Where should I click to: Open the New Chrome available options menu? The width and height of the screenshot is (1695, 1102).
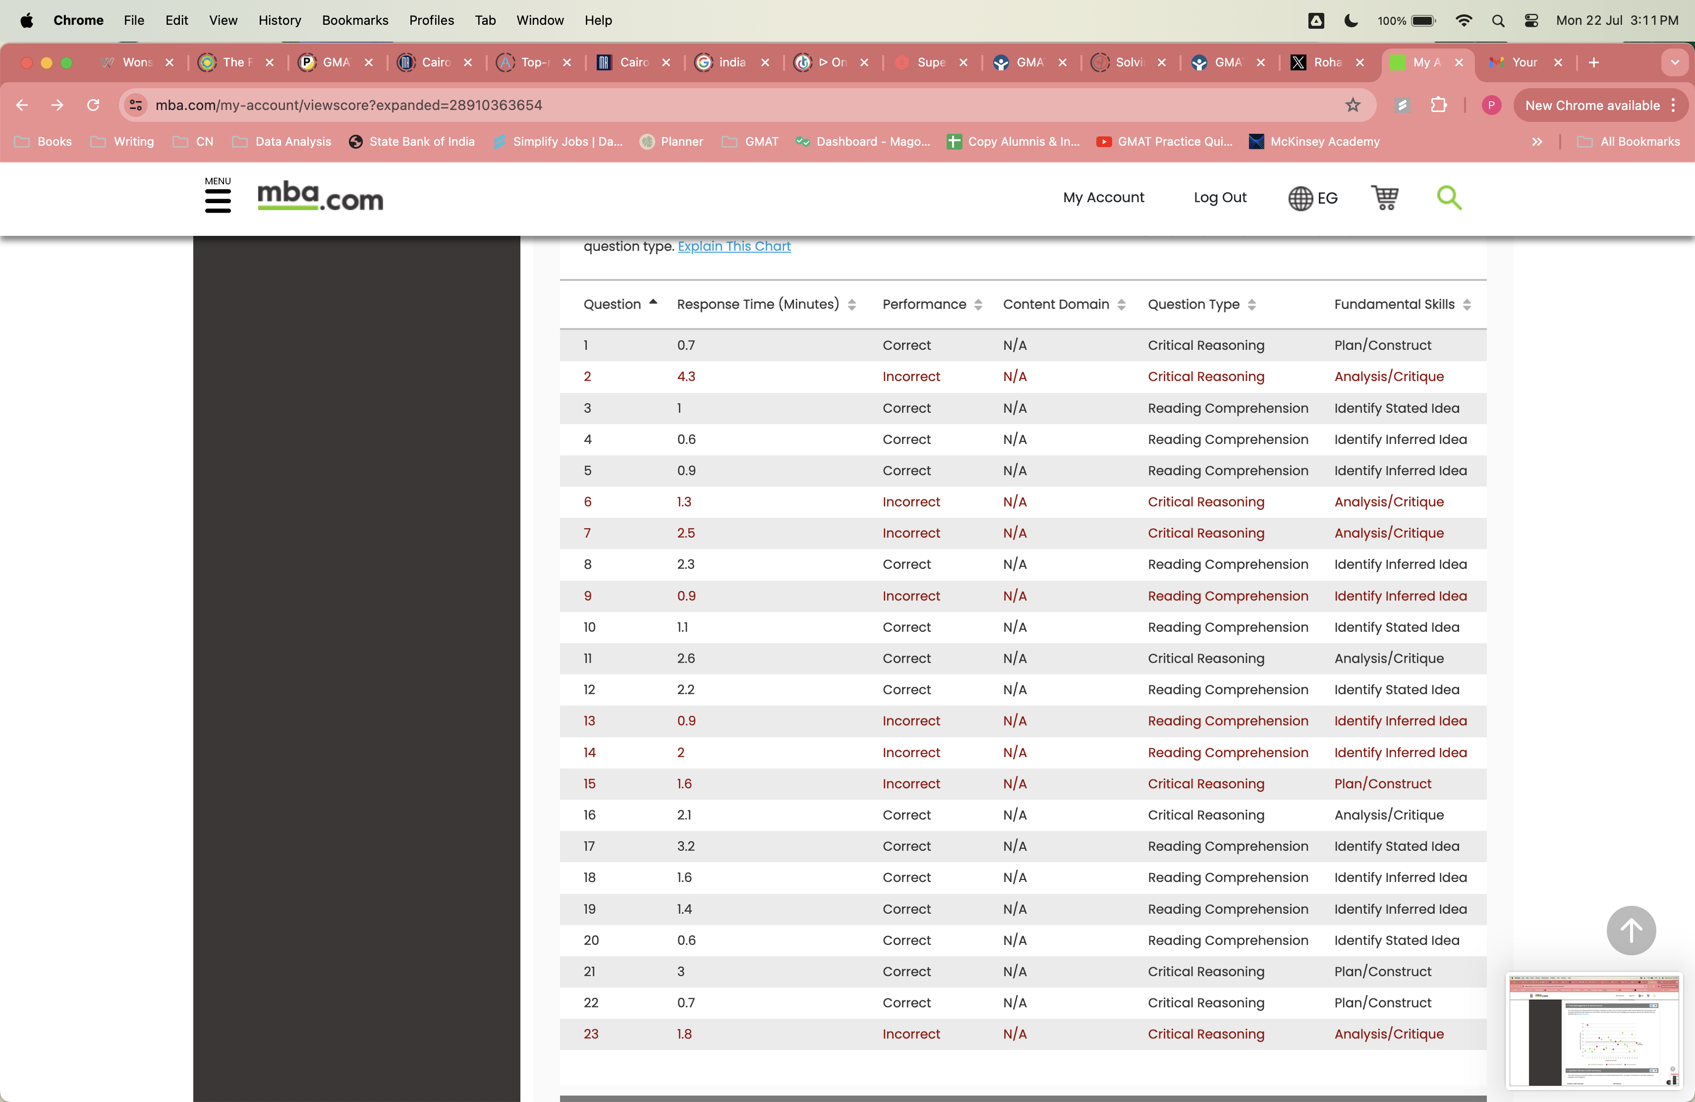(x=1672, y=105)
